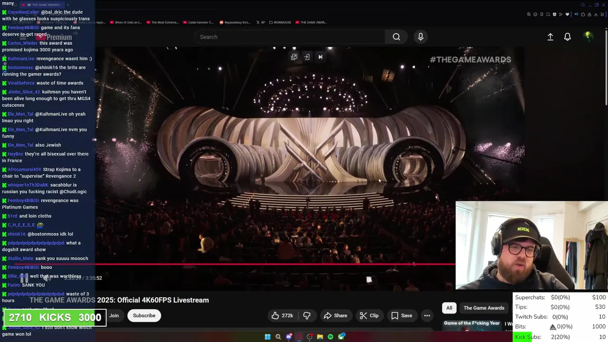Open the Opera GX taskbar icon
Viewport: 608px width, 342px height.
299,337
